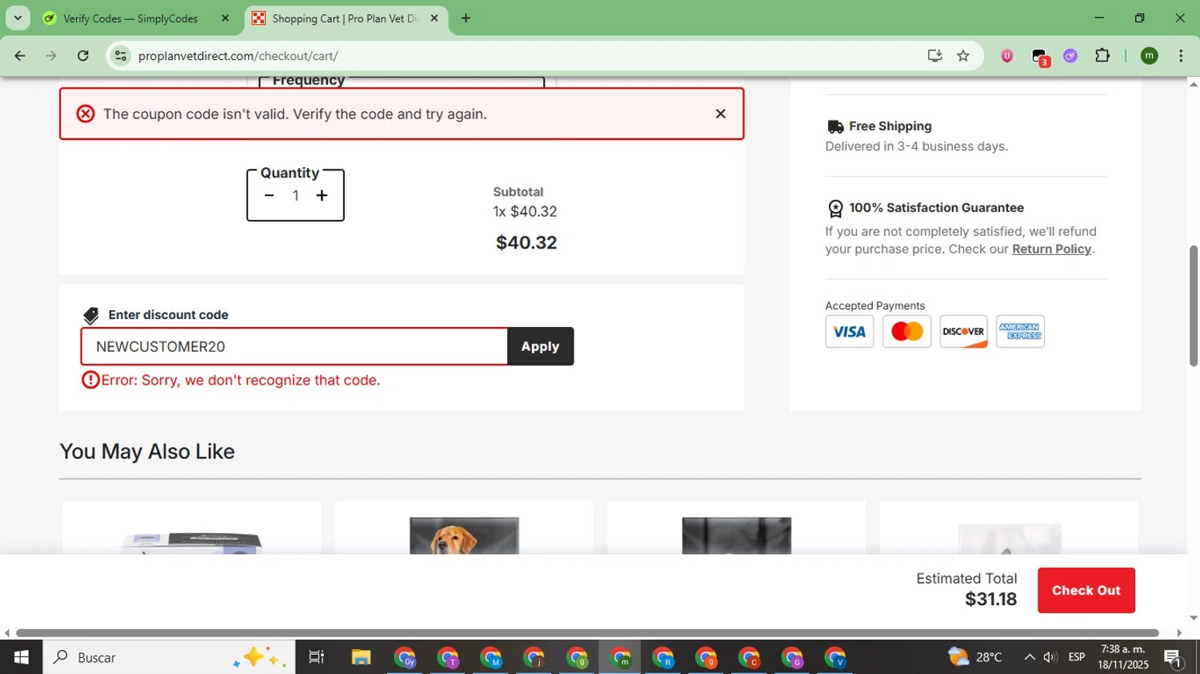Click the Visa payment icon
Viewport: 1200px width, 674px height.
coord(849,331)
